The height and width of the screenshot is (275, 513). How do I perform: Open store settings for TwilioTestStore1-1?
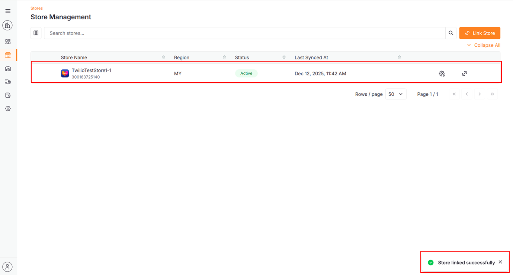tap(442, 73)
